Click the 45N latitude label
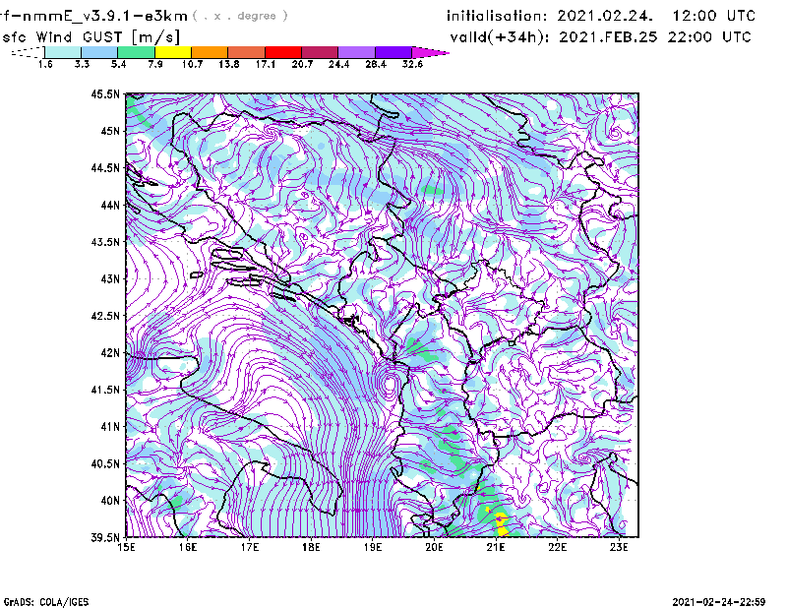The image size is (787, 608). coord(110,131)
